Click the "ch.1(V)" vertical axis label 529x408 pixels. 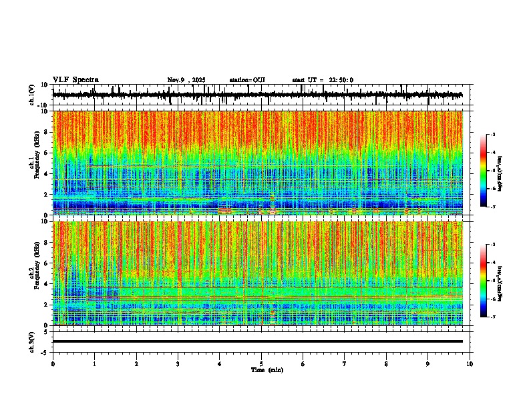click(32, 95)
